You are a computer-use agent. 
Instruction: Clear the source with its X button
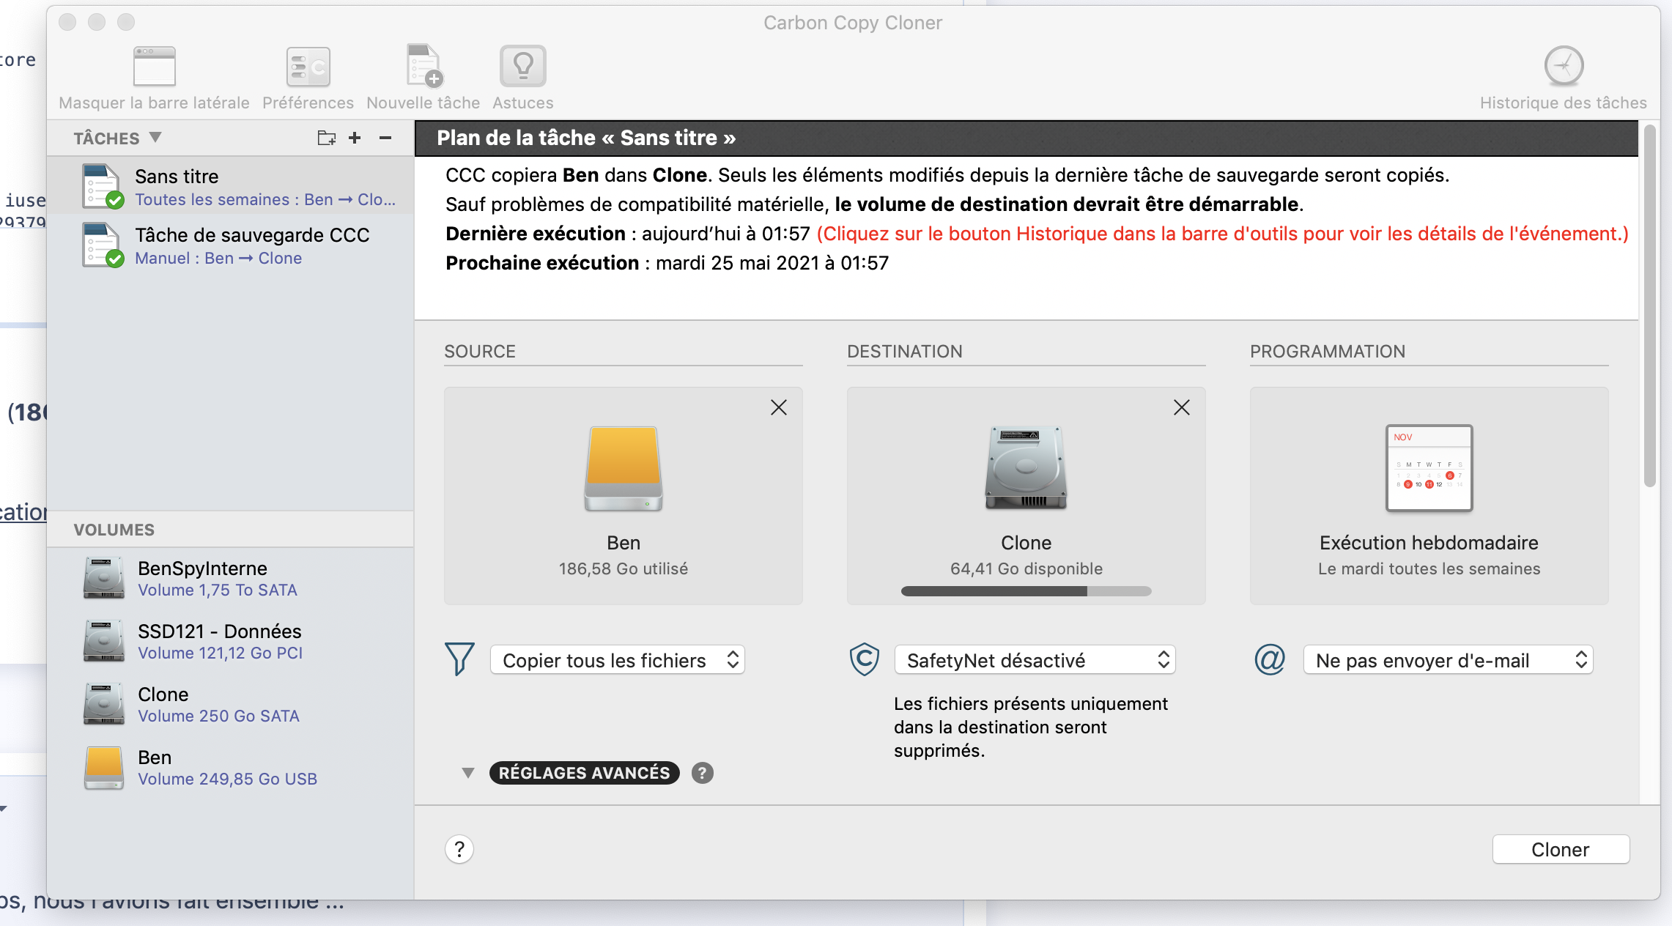(x=779, y=407)
